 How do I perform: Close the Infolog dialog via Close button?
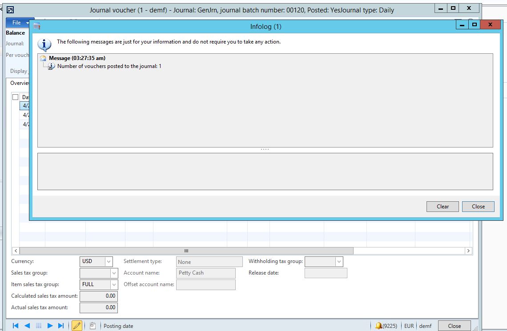[x=478, y=206]
